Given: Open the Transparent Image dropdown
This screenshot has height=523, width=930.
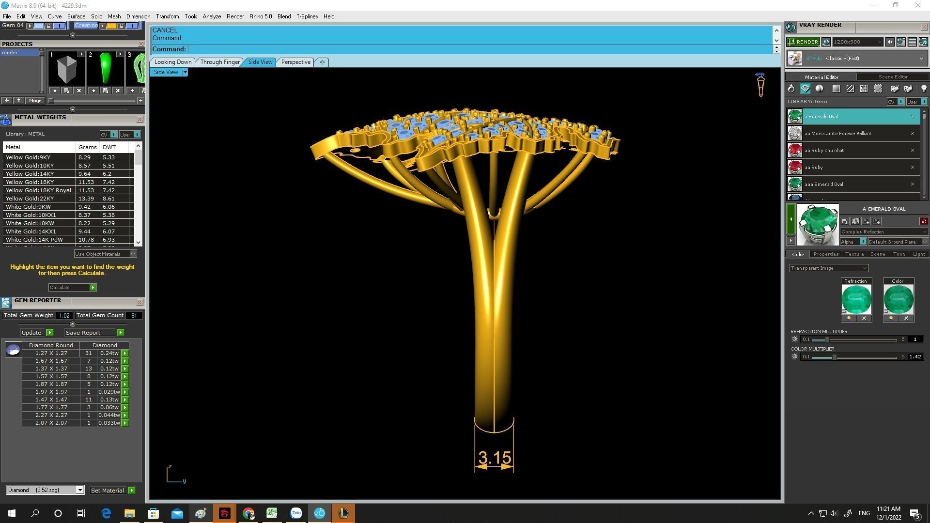Looking at the screenshot, I should (x=829, y=268).
